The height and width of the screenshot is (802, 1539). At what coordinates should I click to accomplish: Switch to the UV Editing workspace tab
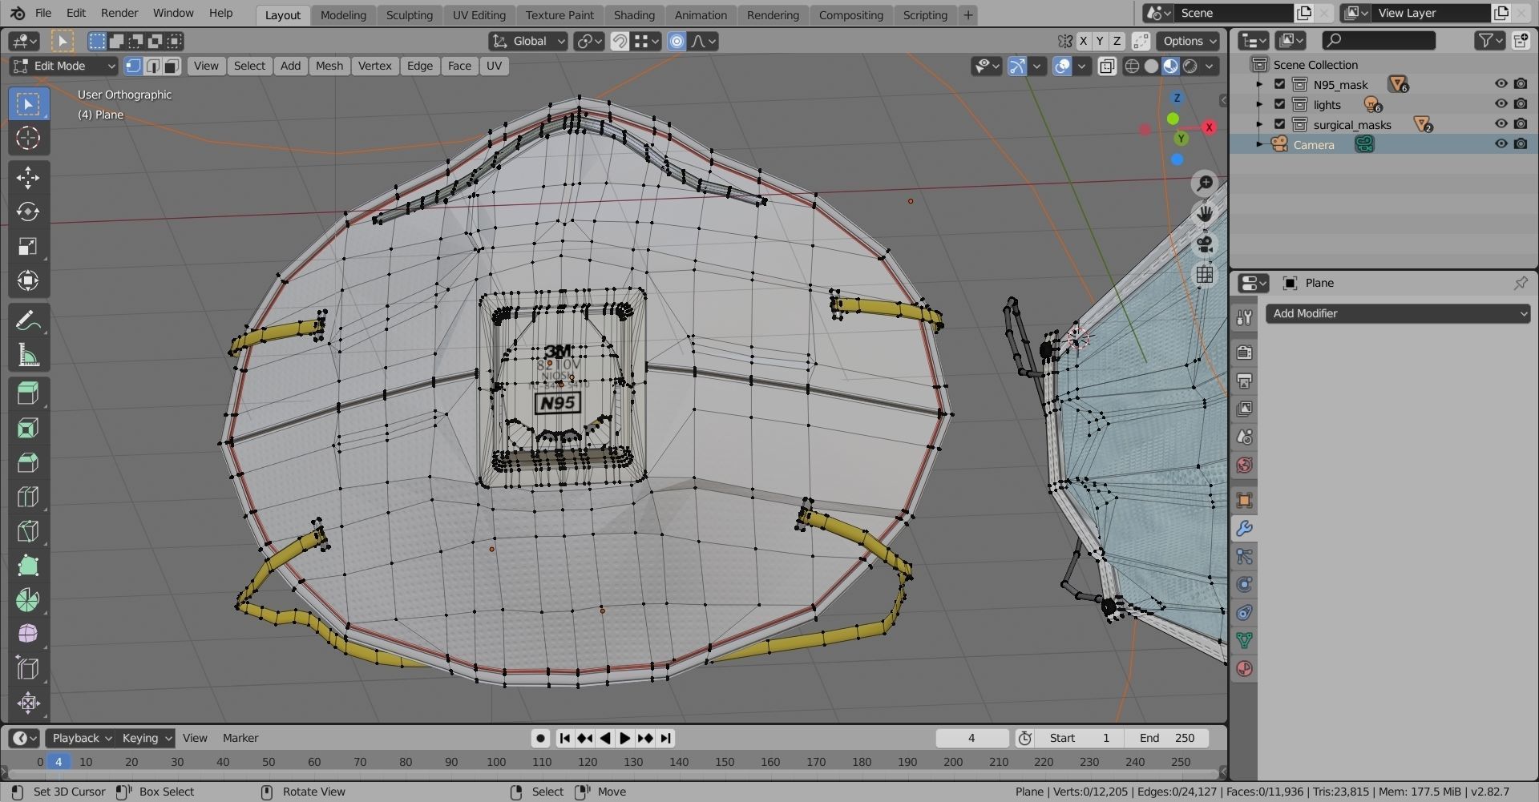[x=479, y=14]
